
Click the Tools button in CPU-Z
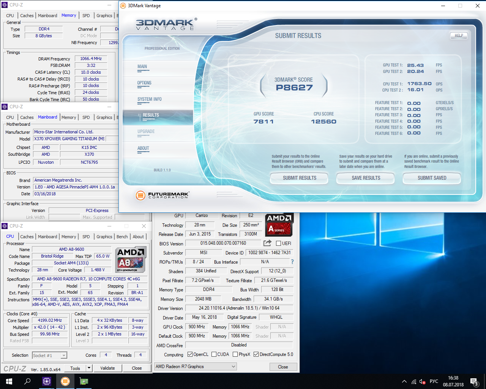coord(75,368)
